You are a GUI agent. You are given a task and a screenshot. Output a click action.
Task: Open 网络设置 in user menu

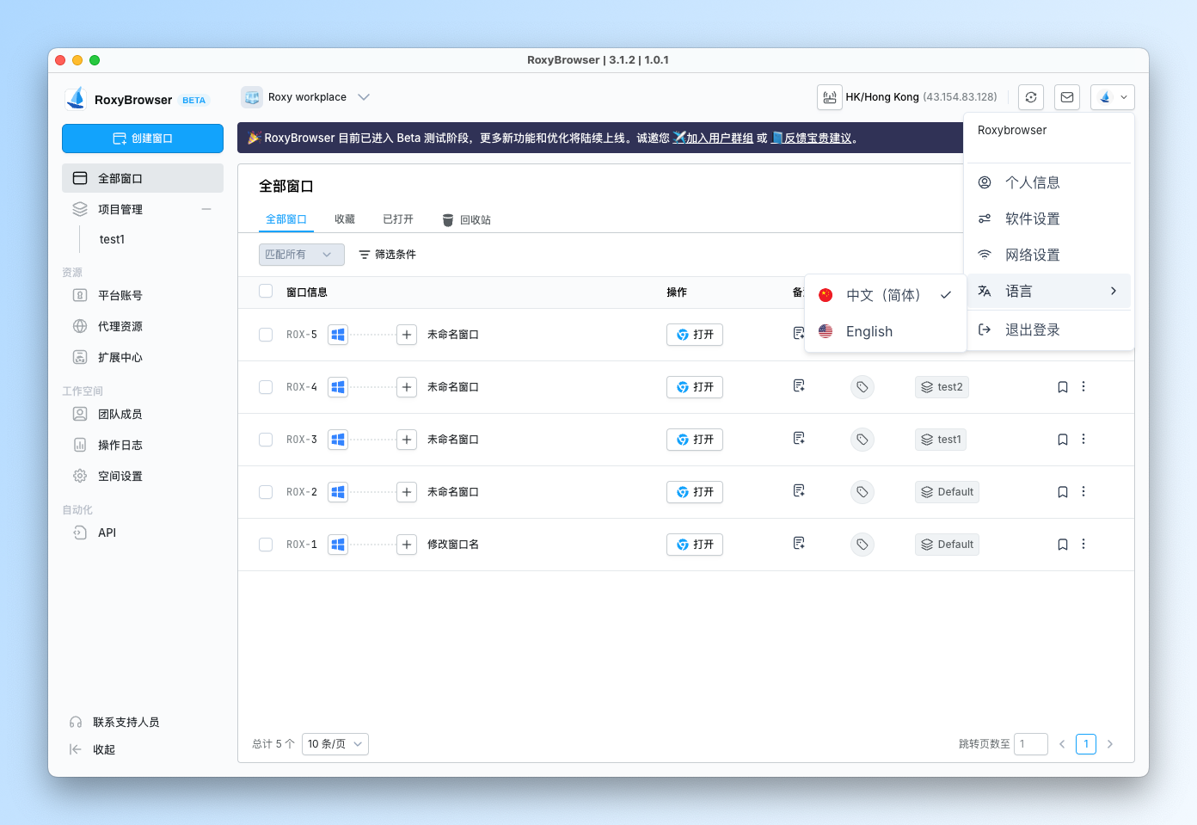1049,255
